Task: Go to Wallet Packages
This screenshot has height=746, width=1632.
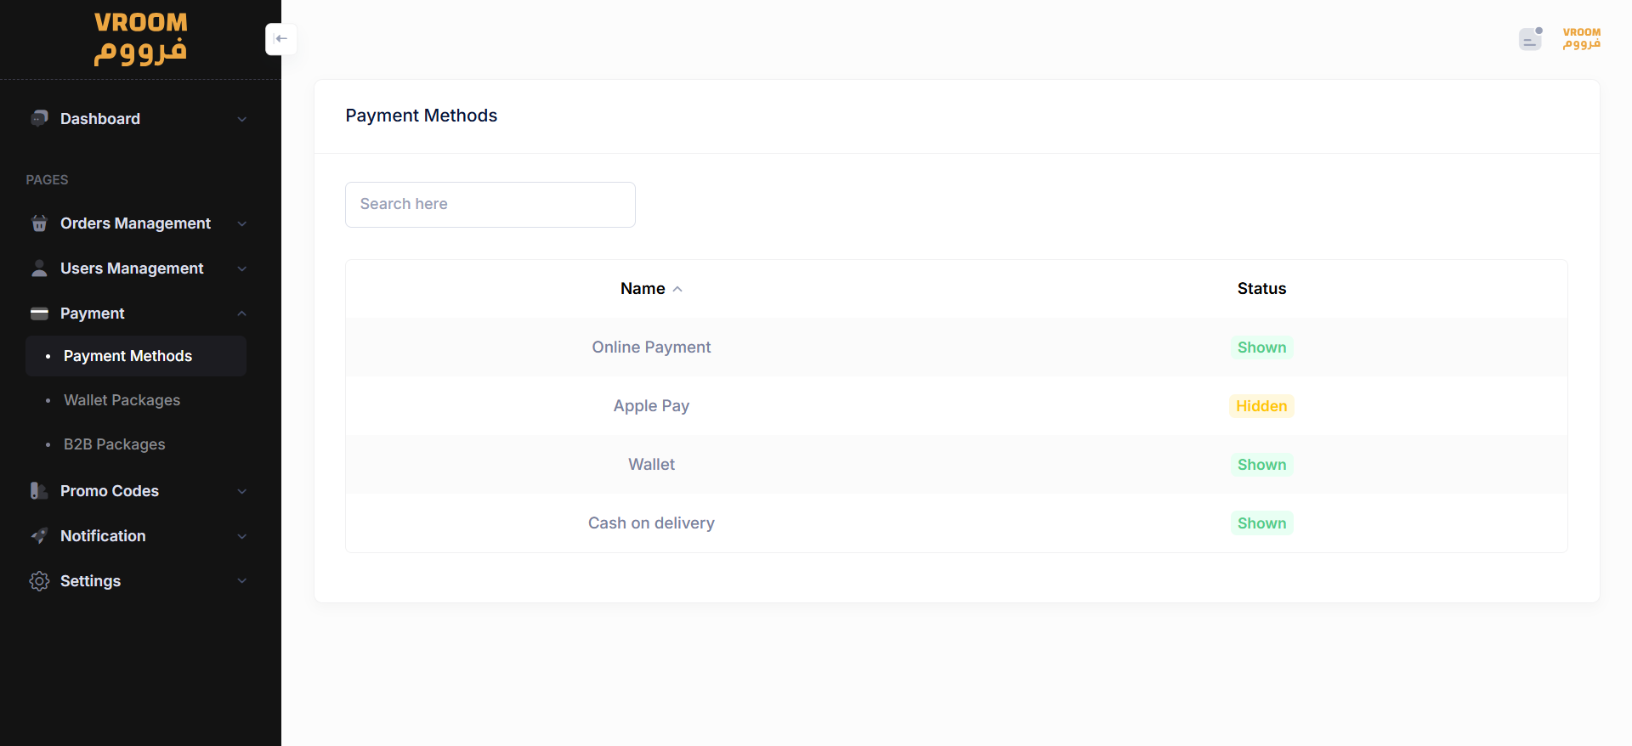Action: click(122, 400)
